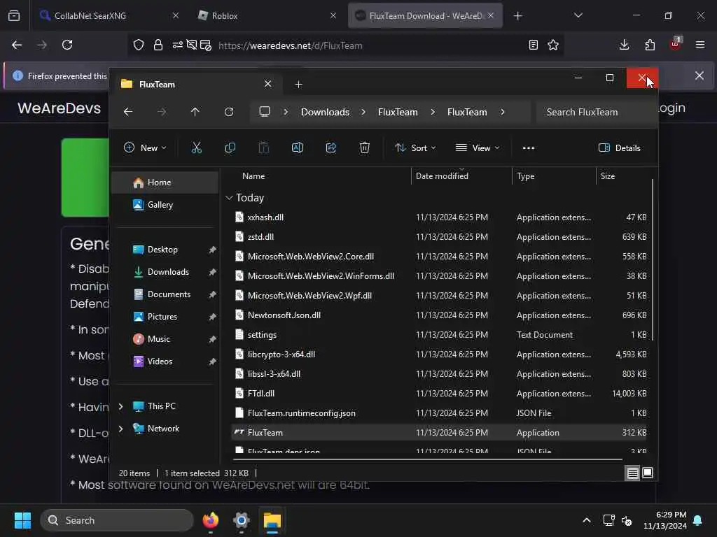Switch to details list view icon in status bar

632,473
